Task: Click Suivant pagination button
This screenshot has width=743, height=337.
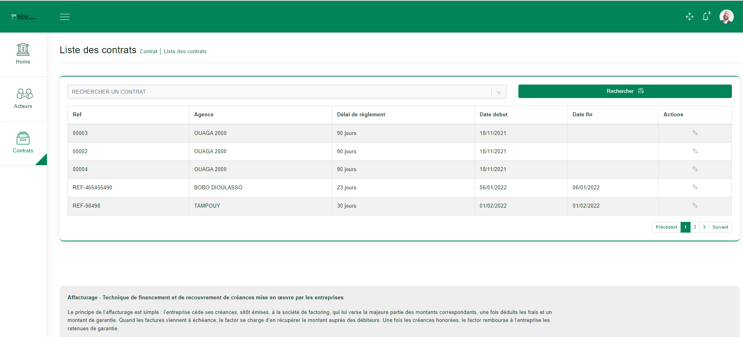Action: coord(720,227)
